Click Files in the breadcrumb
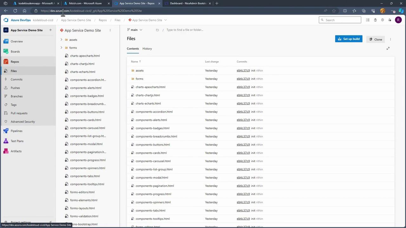 point(117,20)
